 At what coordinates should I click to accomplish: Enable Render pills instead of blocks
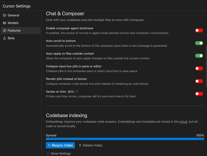tap(199, 81)
